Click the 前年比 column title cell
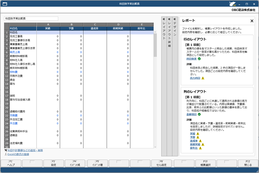 click(142, 28)
